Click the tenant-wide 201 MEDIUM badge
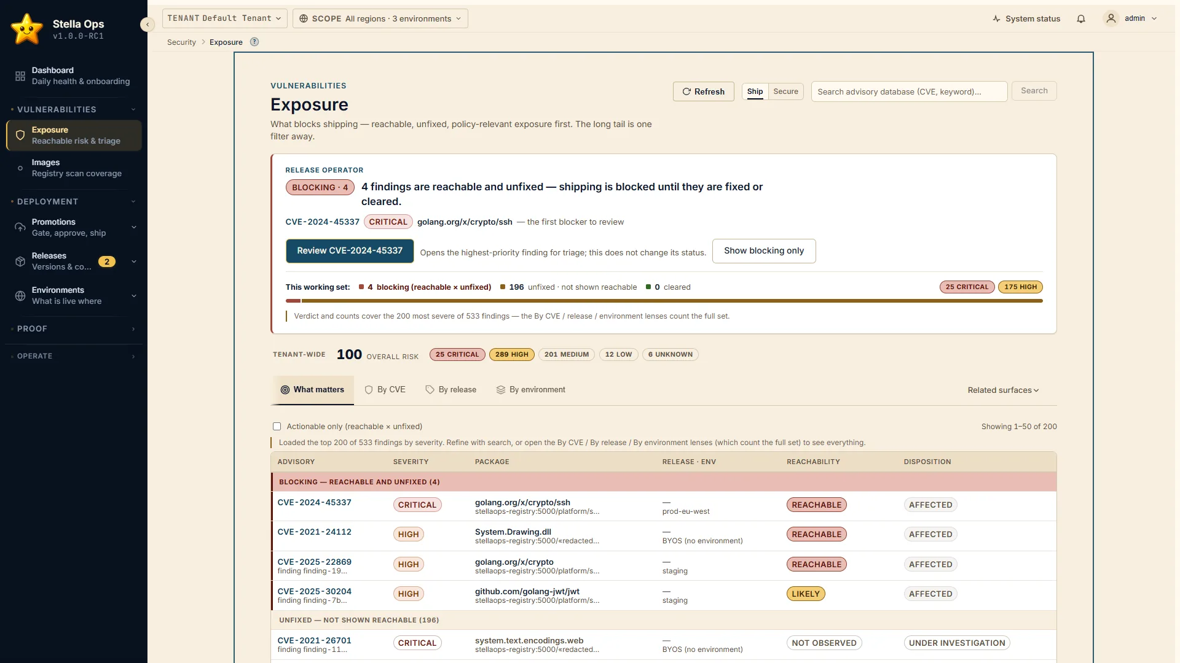 567,355
